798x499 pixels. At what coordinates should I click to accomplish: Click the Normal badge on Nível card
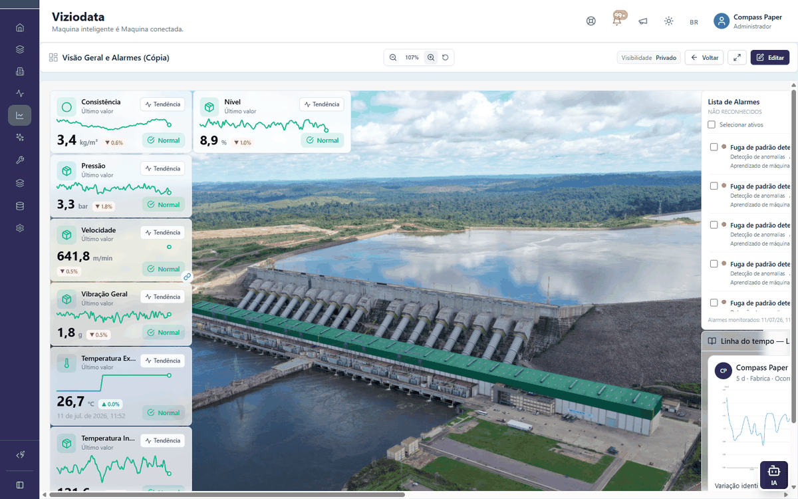323,140
